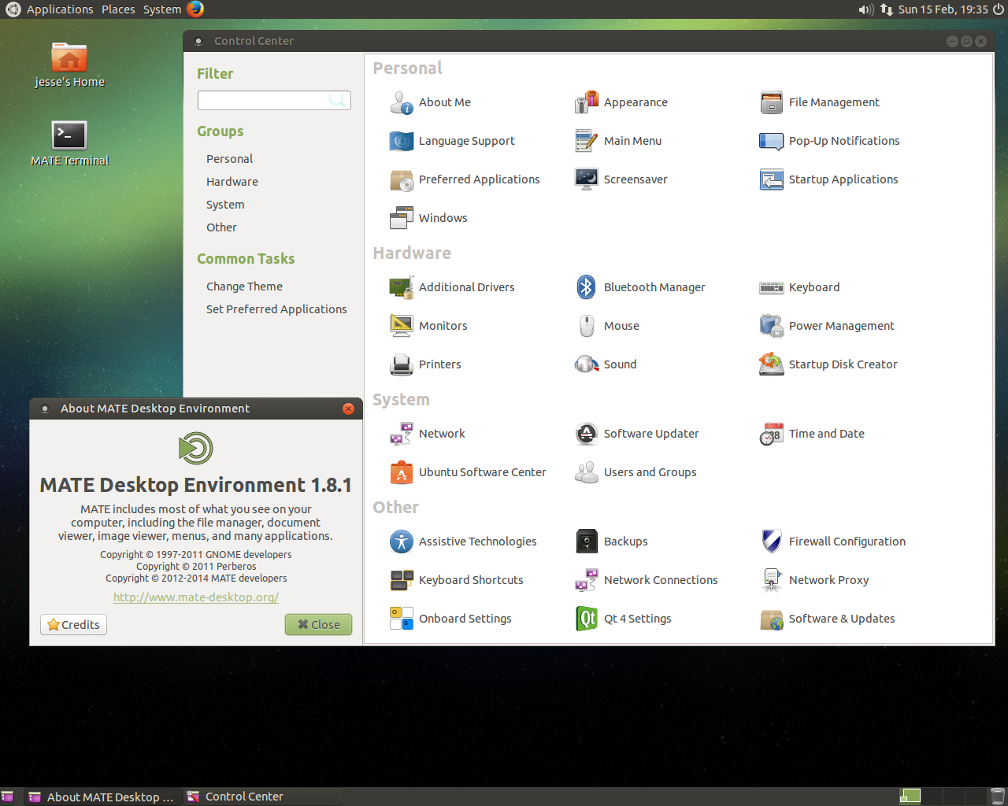1008x806 pixels.
Task: Open the mate-desktop.org link
Action: [x=196, y=597]
